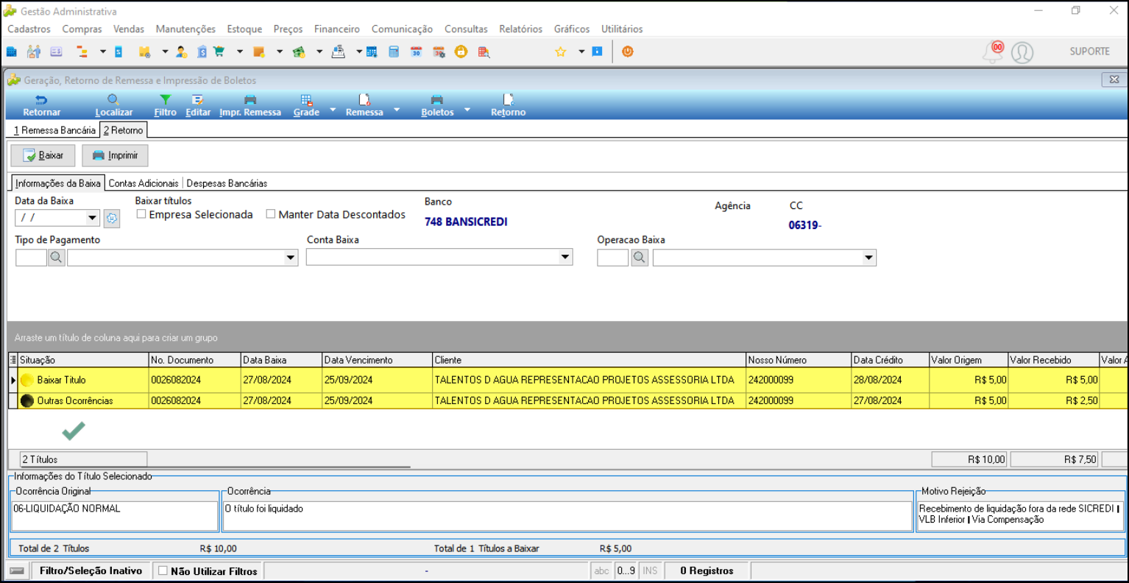Click the calendar with gear icon
The width and height of the screenshot is (1129, 583).
(439, 52)
